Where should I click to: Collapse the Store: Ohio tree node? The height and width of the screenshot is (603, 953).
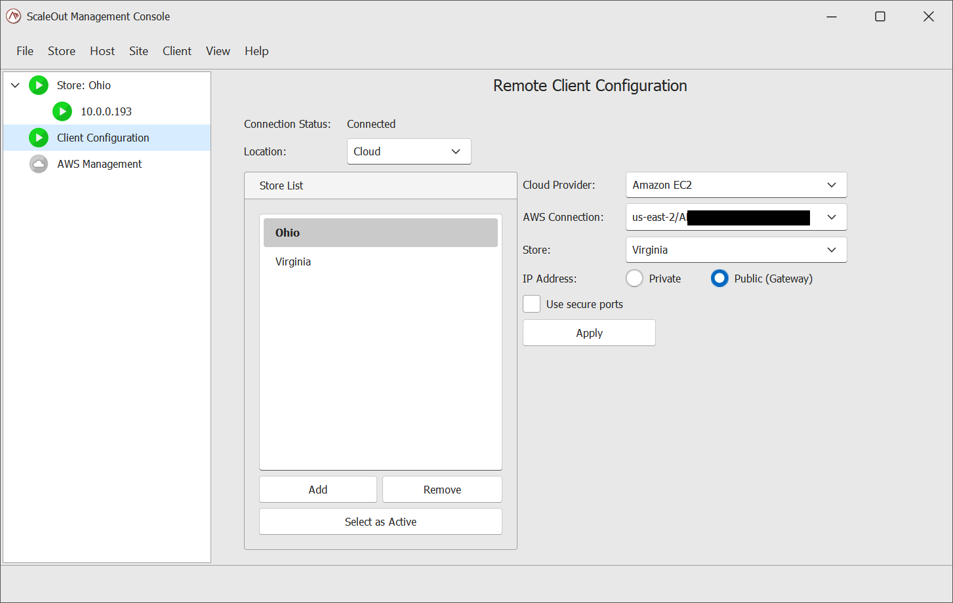(x=15, y=85)
